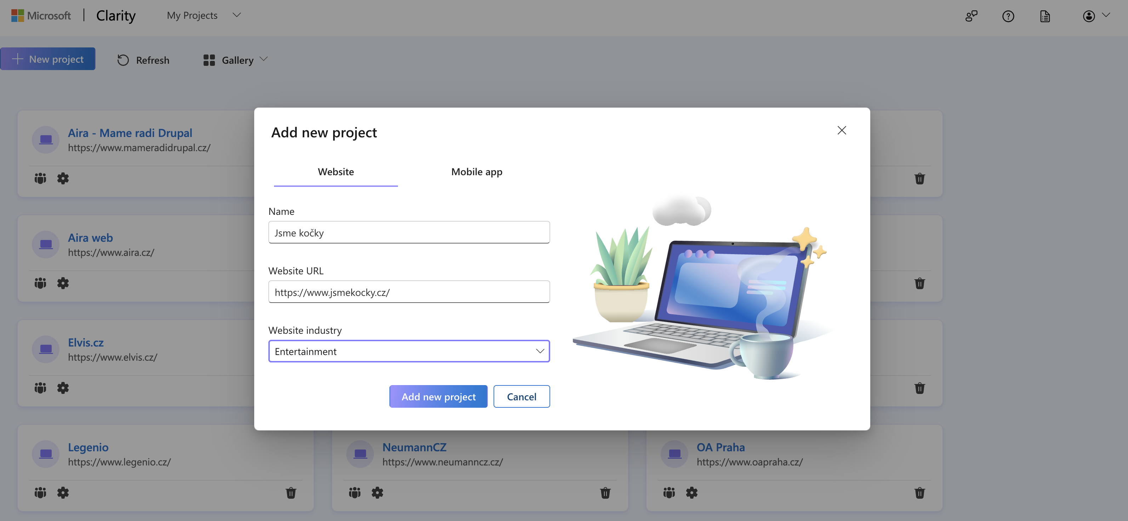Open the documentation page icon in header
Viewport: 1128px width, 521px height.
1045,16
